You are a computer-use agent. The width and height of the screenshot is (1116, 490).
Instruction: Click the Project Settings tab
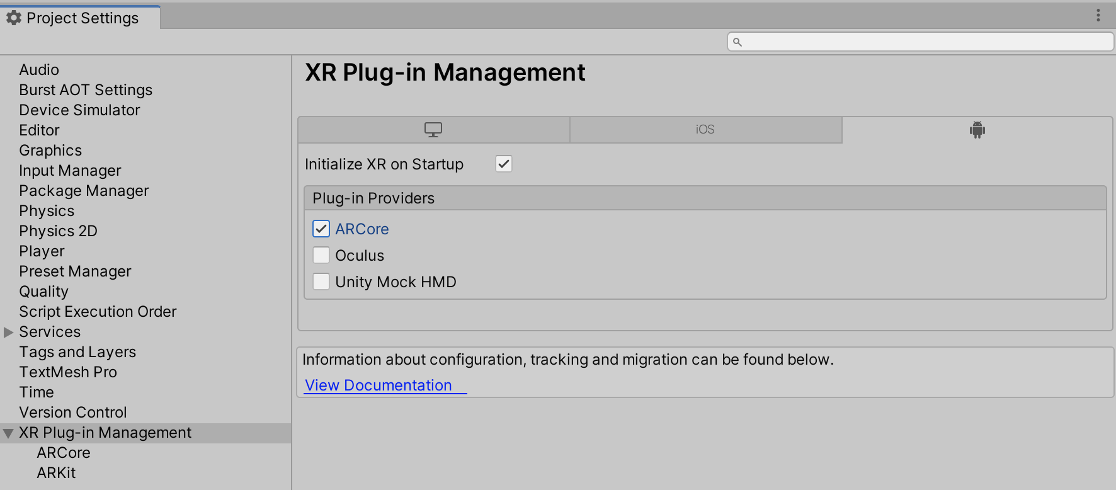pyautogui.click(x=80, y=18)
